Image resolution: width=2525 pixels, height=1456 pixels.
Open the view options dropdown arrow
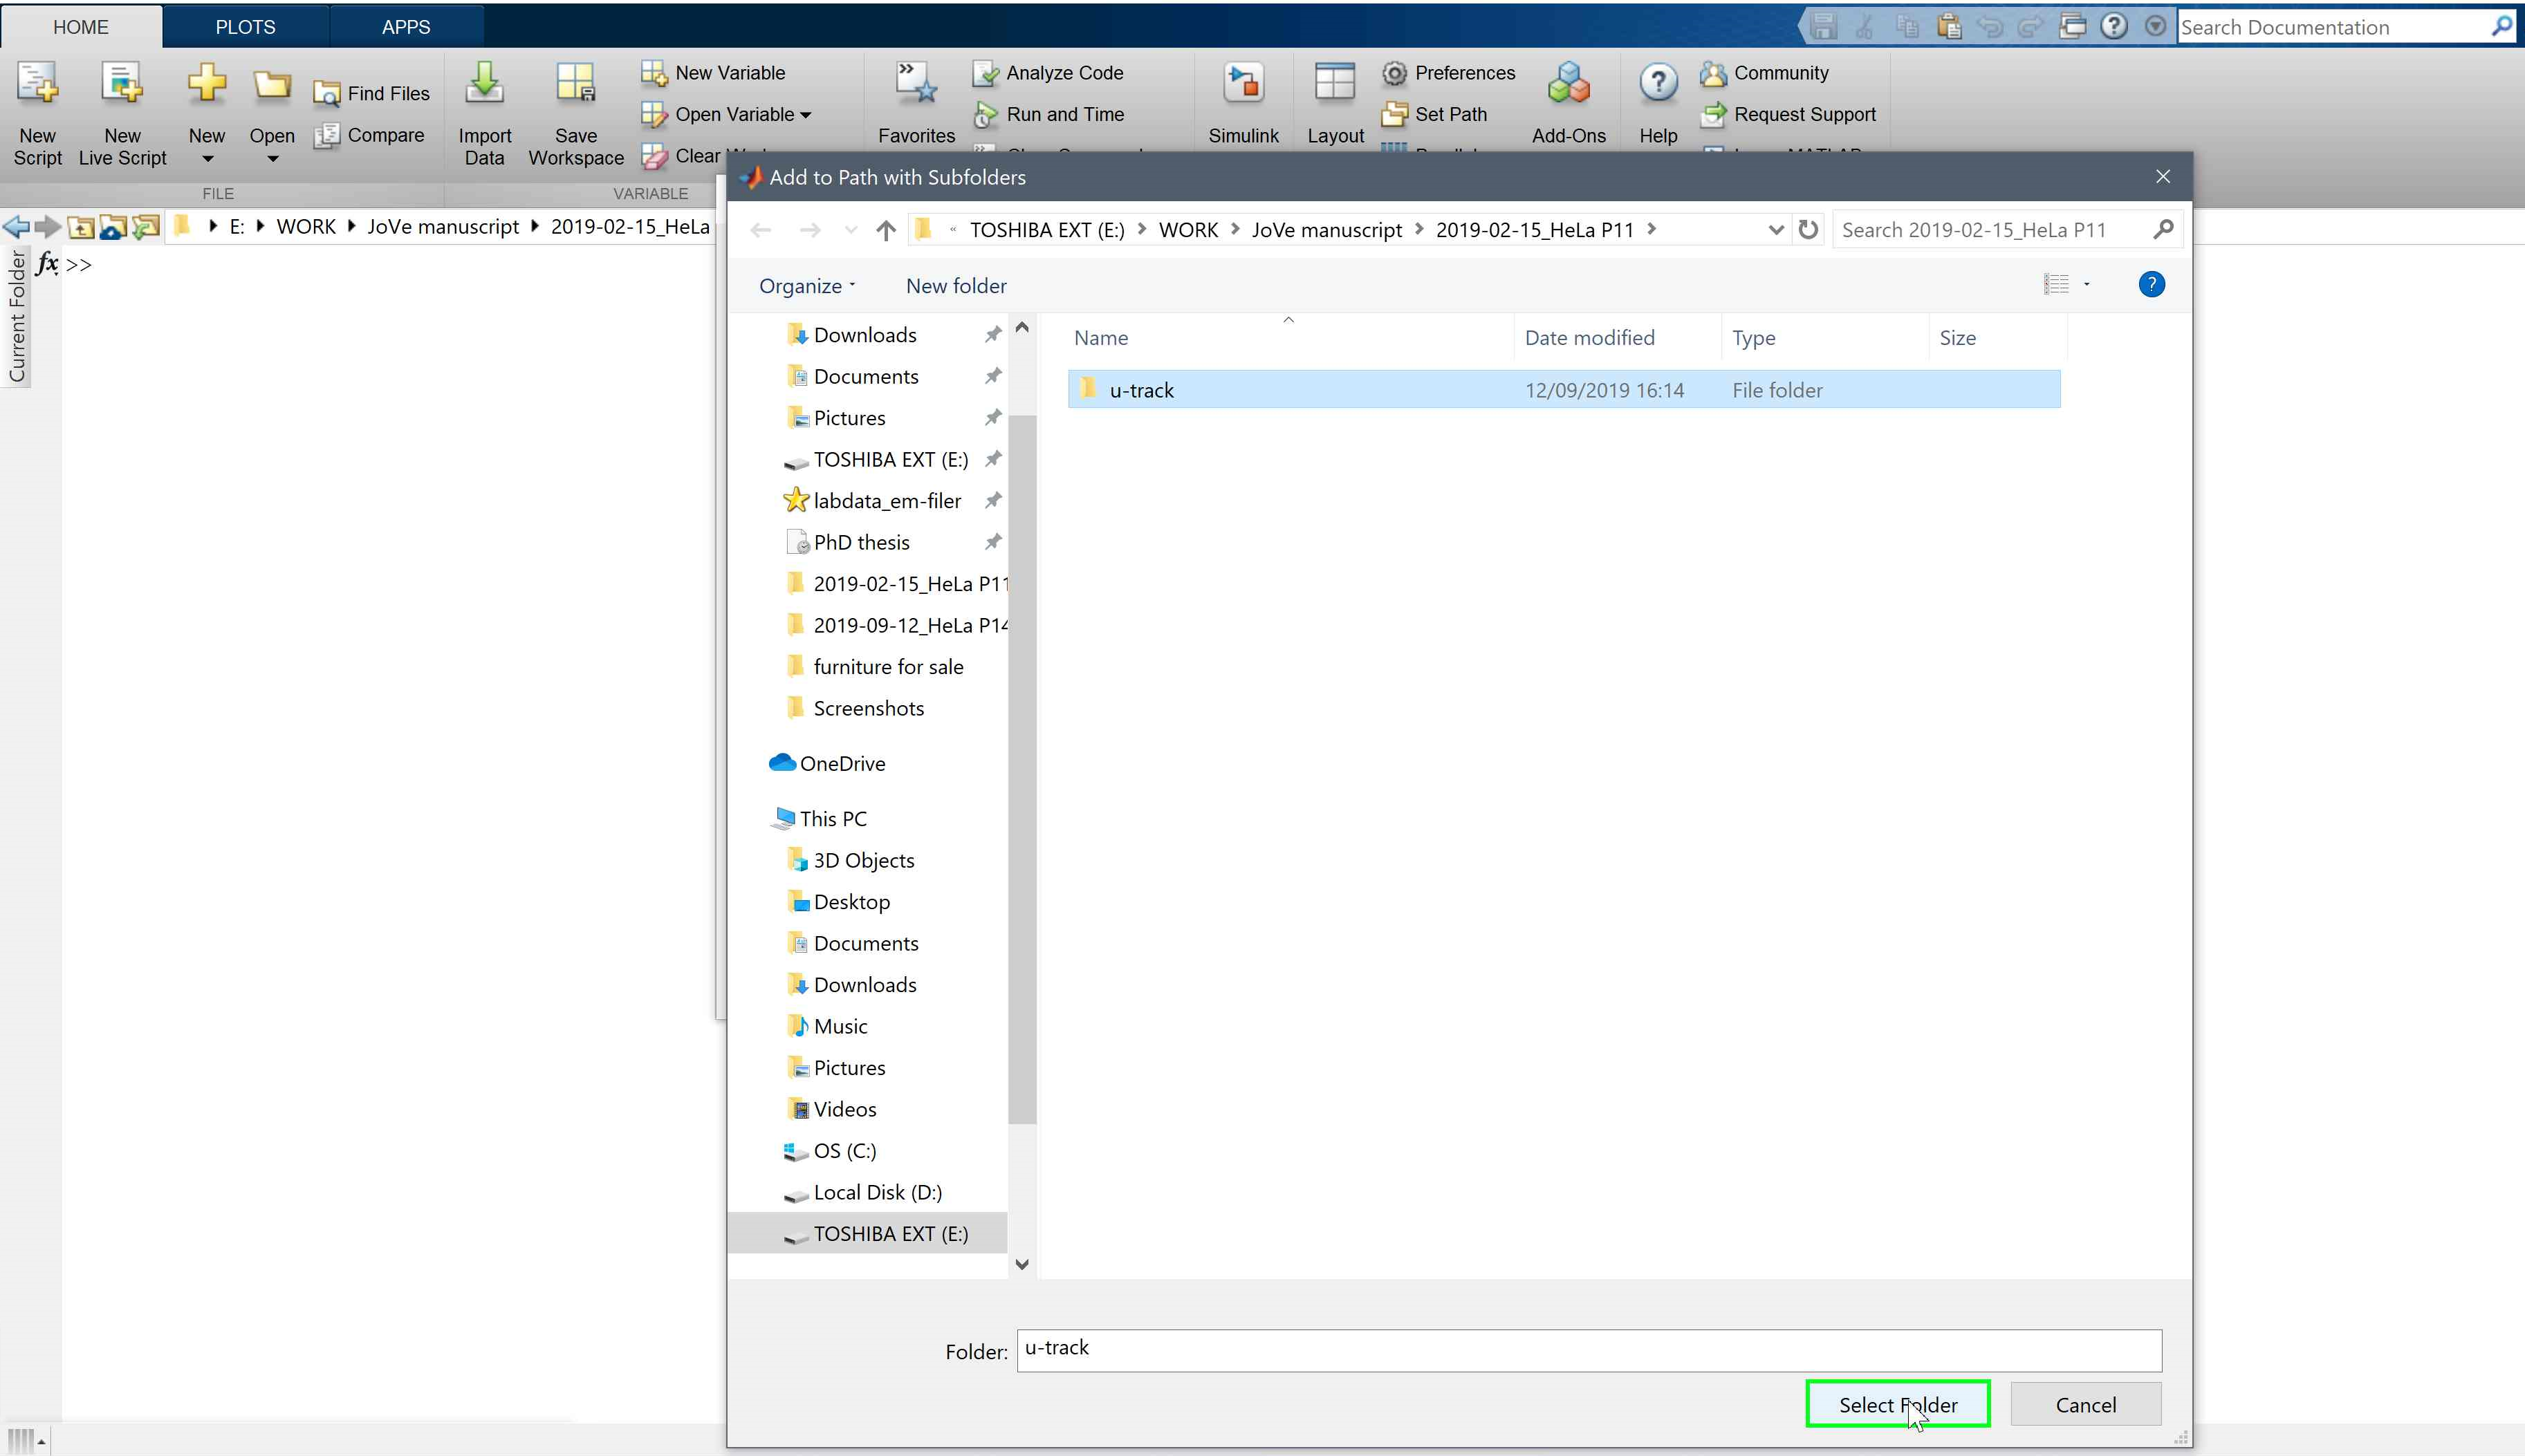tap(2086, 285)
